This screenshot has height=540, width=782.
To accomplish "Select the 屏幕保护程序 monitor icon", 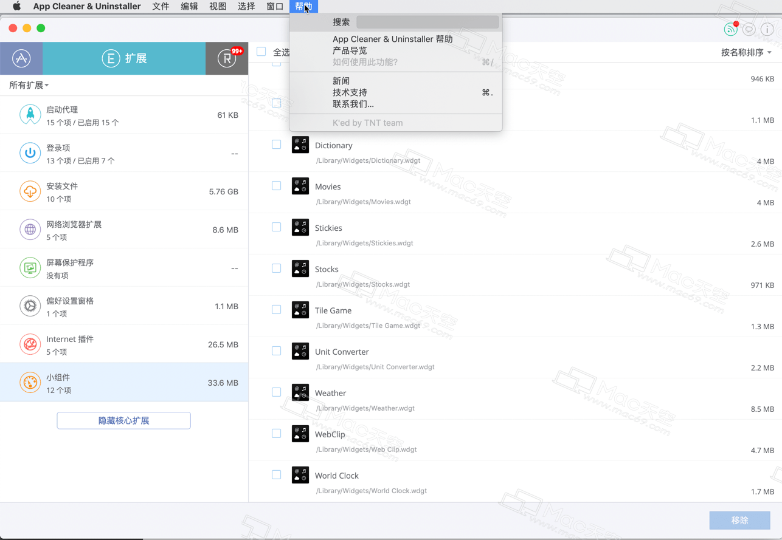I will tap(30, 268).
